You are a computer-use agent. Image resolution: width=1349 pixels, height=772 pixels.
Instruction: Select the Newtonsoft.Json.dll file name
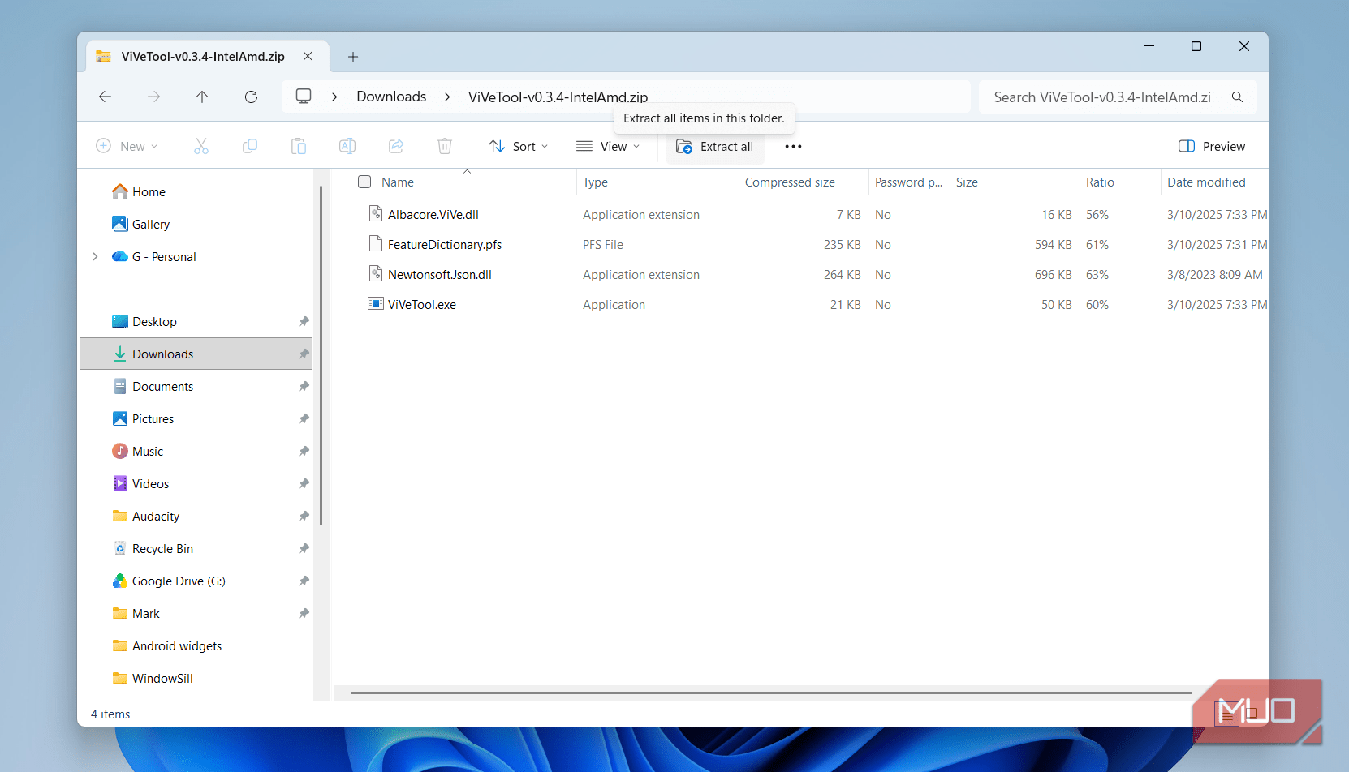(x=440, y=275)
